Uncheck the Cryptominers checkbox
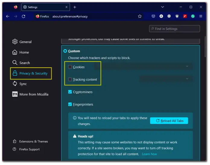210x165 pixels. [x=70, y=92]
